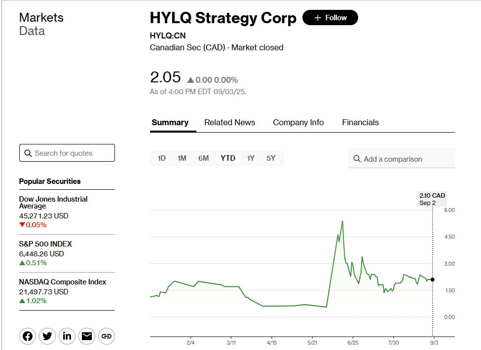This screenshot has width=481, height=350.
Task: Follow HYLQ Strategy Corp
Action: point(330,17)
